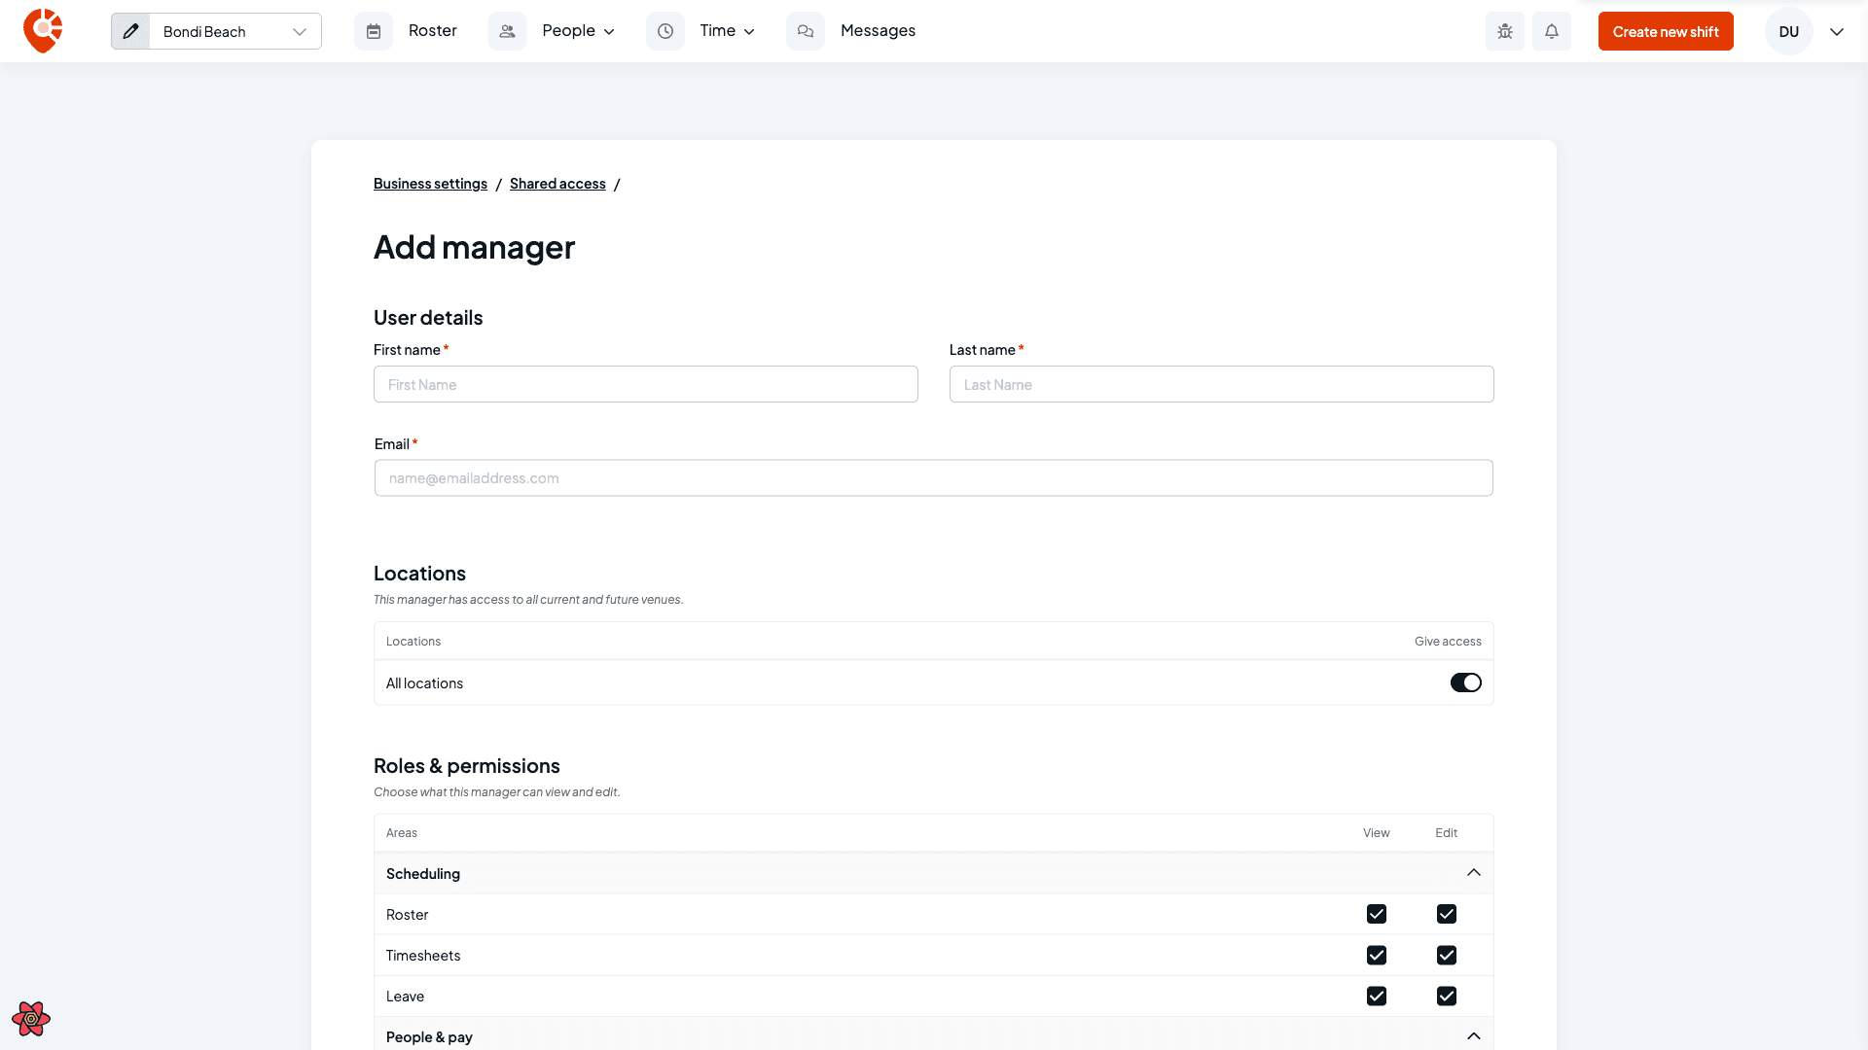Click the DU user avatar
Screen dimensions: 1868x1050
[x=1789, y=31]
